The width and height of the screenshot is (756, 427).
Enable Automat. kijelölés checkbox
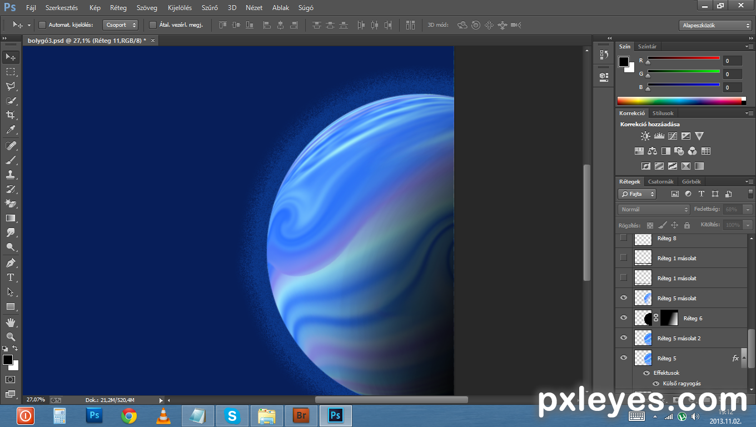(42, 25)
